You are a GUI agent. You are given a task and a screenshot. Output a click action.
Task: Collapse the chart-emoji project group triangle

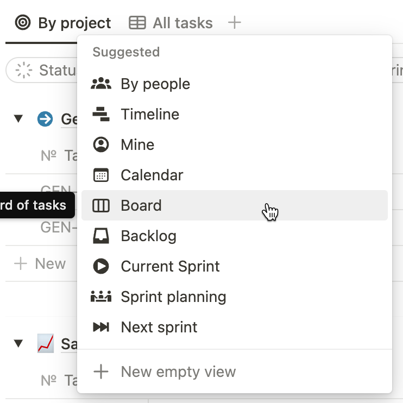pos(18,344)
